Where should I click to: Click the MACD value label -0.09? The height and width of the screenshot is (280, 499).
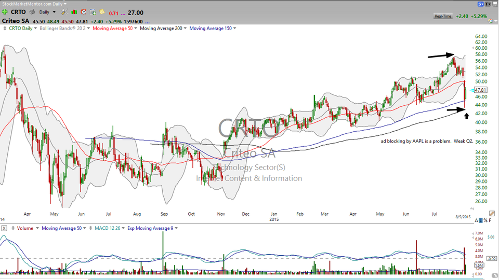492,259
